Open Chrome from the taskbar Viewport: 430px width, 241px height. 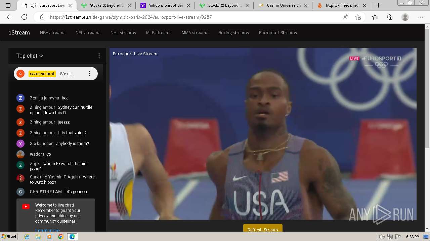click(x=60, y=237)
